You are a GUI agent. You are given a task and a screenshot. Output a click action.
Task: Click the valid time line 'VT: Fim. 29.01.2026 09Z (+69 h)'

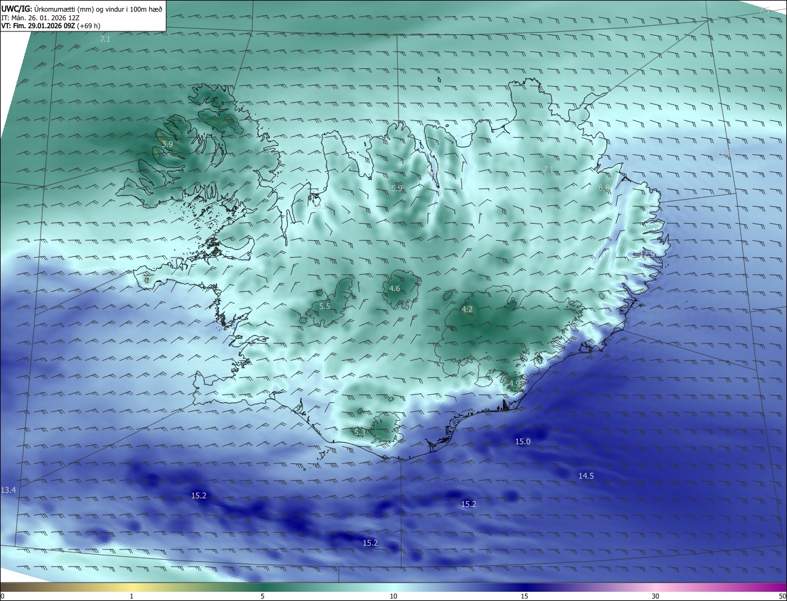pos(51,25)
